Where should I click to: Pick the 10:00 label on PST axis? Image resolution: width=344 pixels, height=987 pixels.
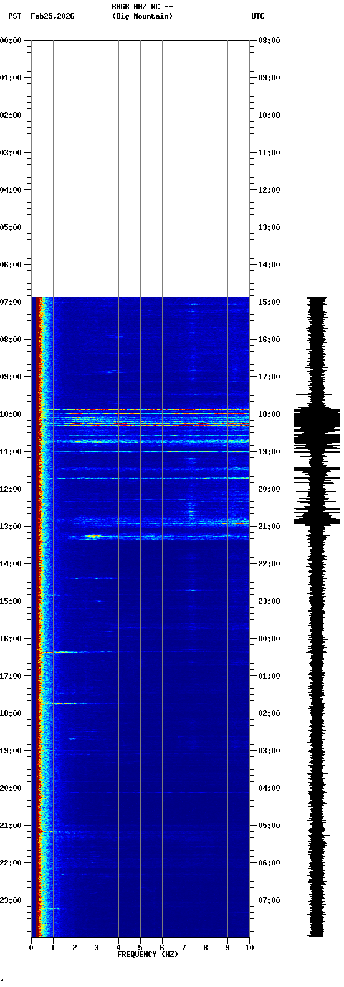click(x=11, y=414)
